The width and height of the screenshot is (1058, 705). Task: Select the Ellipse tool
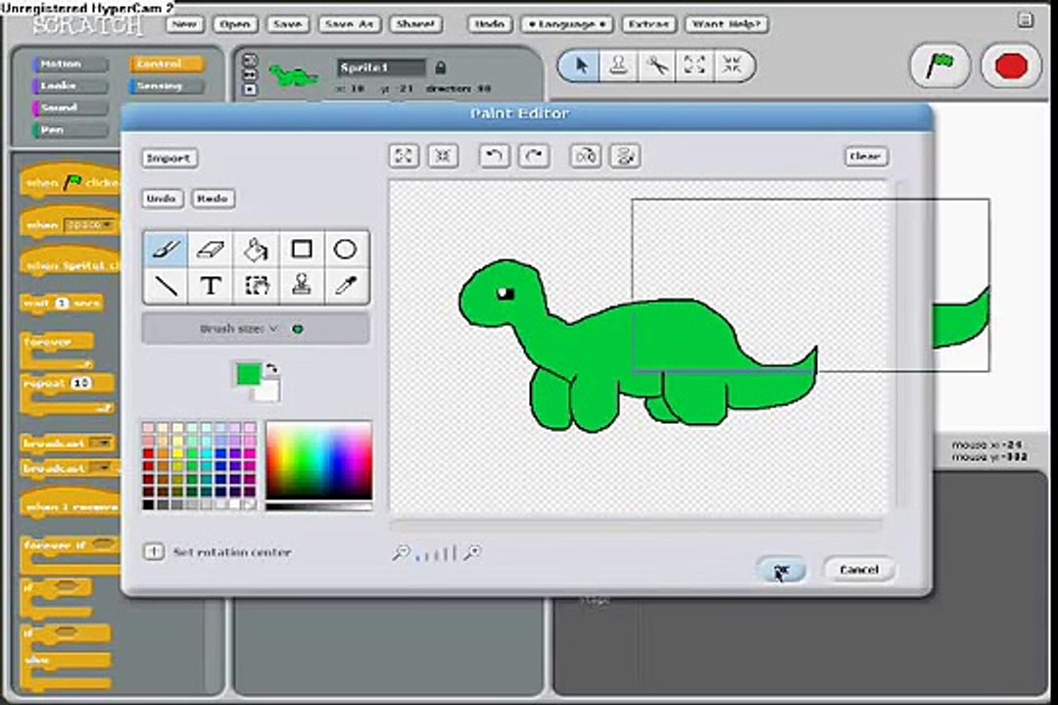coord(346,249)
